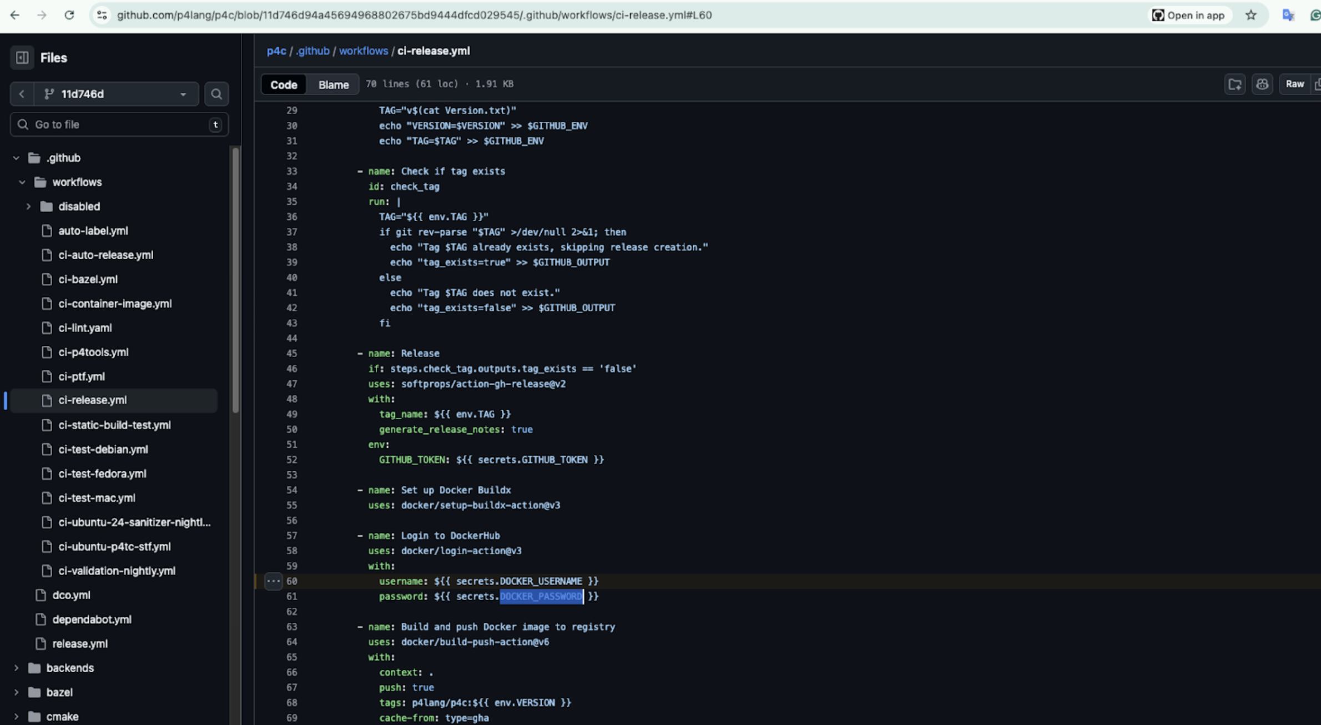Screen dimensions: 1321x725
Task: Click the file tree scrollbar
Action: (x=235, y=280)
